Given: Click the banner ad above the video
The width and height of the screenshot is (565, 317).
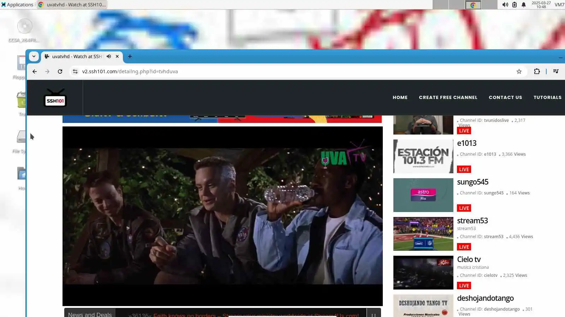Looking at the screenshot, I should point(222,119).
